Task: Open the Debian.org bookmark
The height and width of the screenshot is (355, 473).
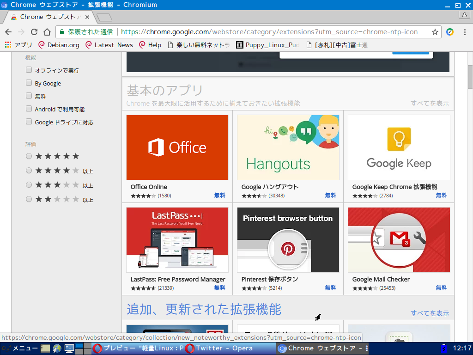Action: (59, 45)
